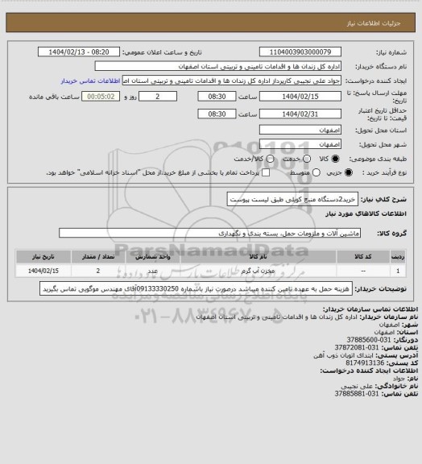Click the توضیحات خریدار notes field
422x464 pixels.
click(x=196, y=288)
